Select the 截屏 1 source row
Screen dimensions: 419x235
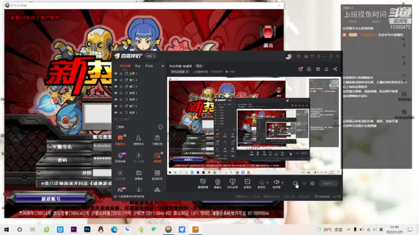point(139,112)
